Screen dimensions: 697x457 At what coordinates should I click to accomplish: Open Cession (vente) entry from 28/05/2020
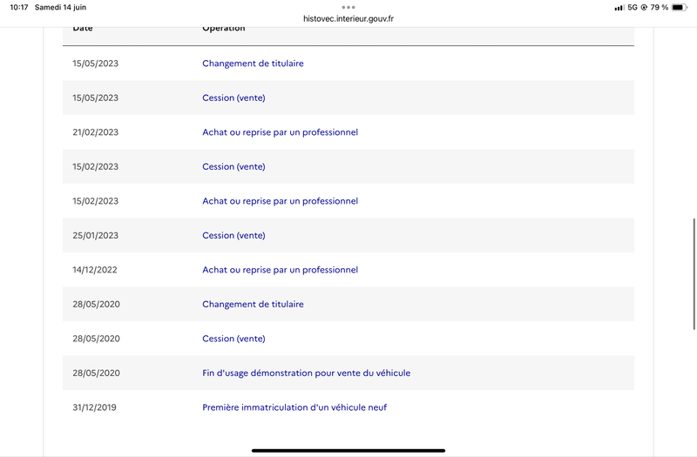pyautogui.click(x=233, y=339)
